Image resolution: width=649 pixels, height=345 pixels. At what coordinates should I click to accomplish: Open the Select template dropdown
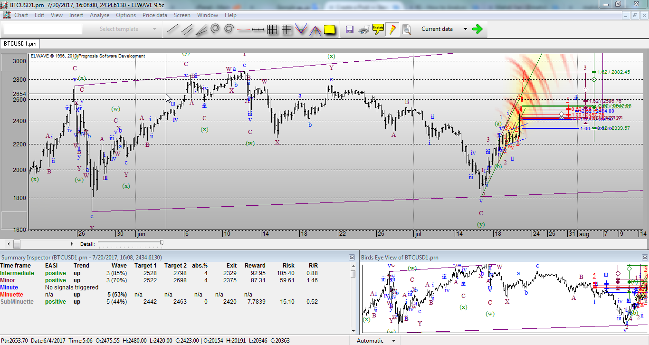pos(154,29)
